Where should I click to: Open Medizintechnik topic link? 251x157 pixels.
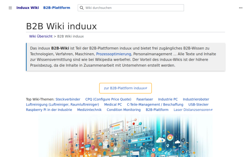tap(90, 110)
